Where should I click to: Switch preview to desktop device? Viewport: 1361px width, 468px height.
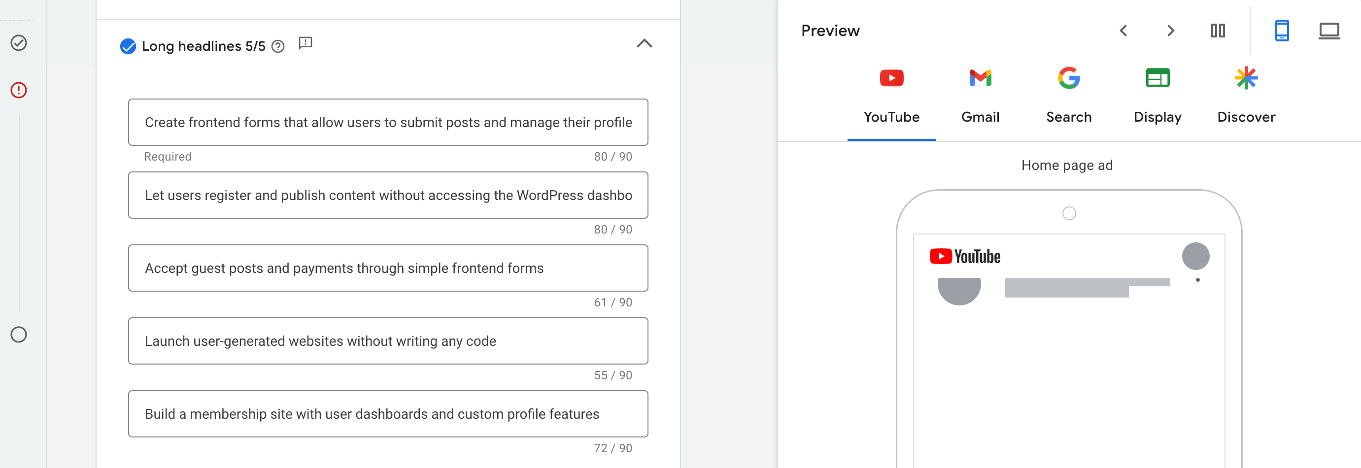pyautogui.click(x=1329, y=31)
